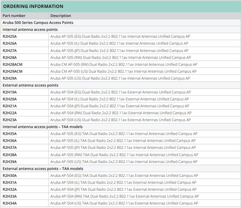Click the AP-504 (IL) TAA description

click(123, 182)
